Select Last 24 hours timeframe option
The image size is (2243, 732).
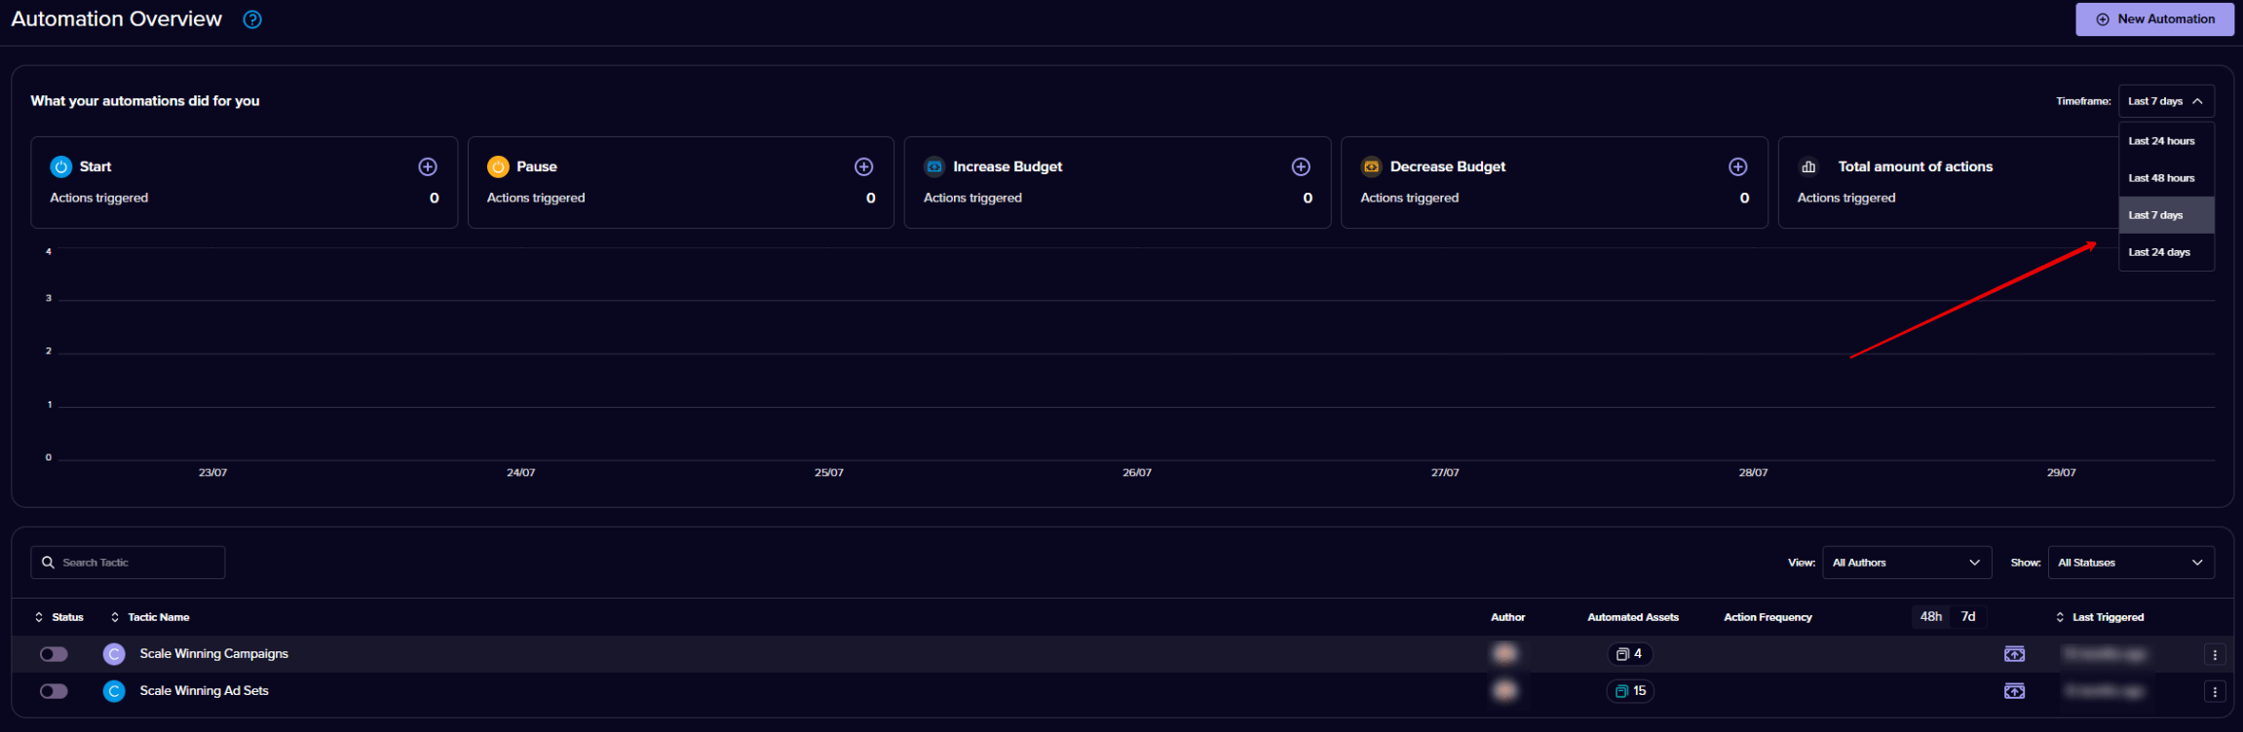coord(2166,141)
